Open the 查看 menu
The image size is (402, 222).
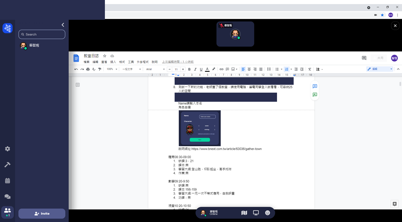click(104, 62)
